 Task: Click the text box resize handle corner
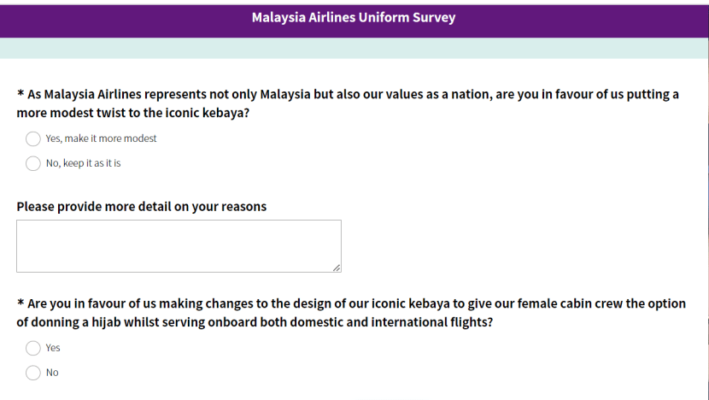pyautogui.click(x=337, y=268)
